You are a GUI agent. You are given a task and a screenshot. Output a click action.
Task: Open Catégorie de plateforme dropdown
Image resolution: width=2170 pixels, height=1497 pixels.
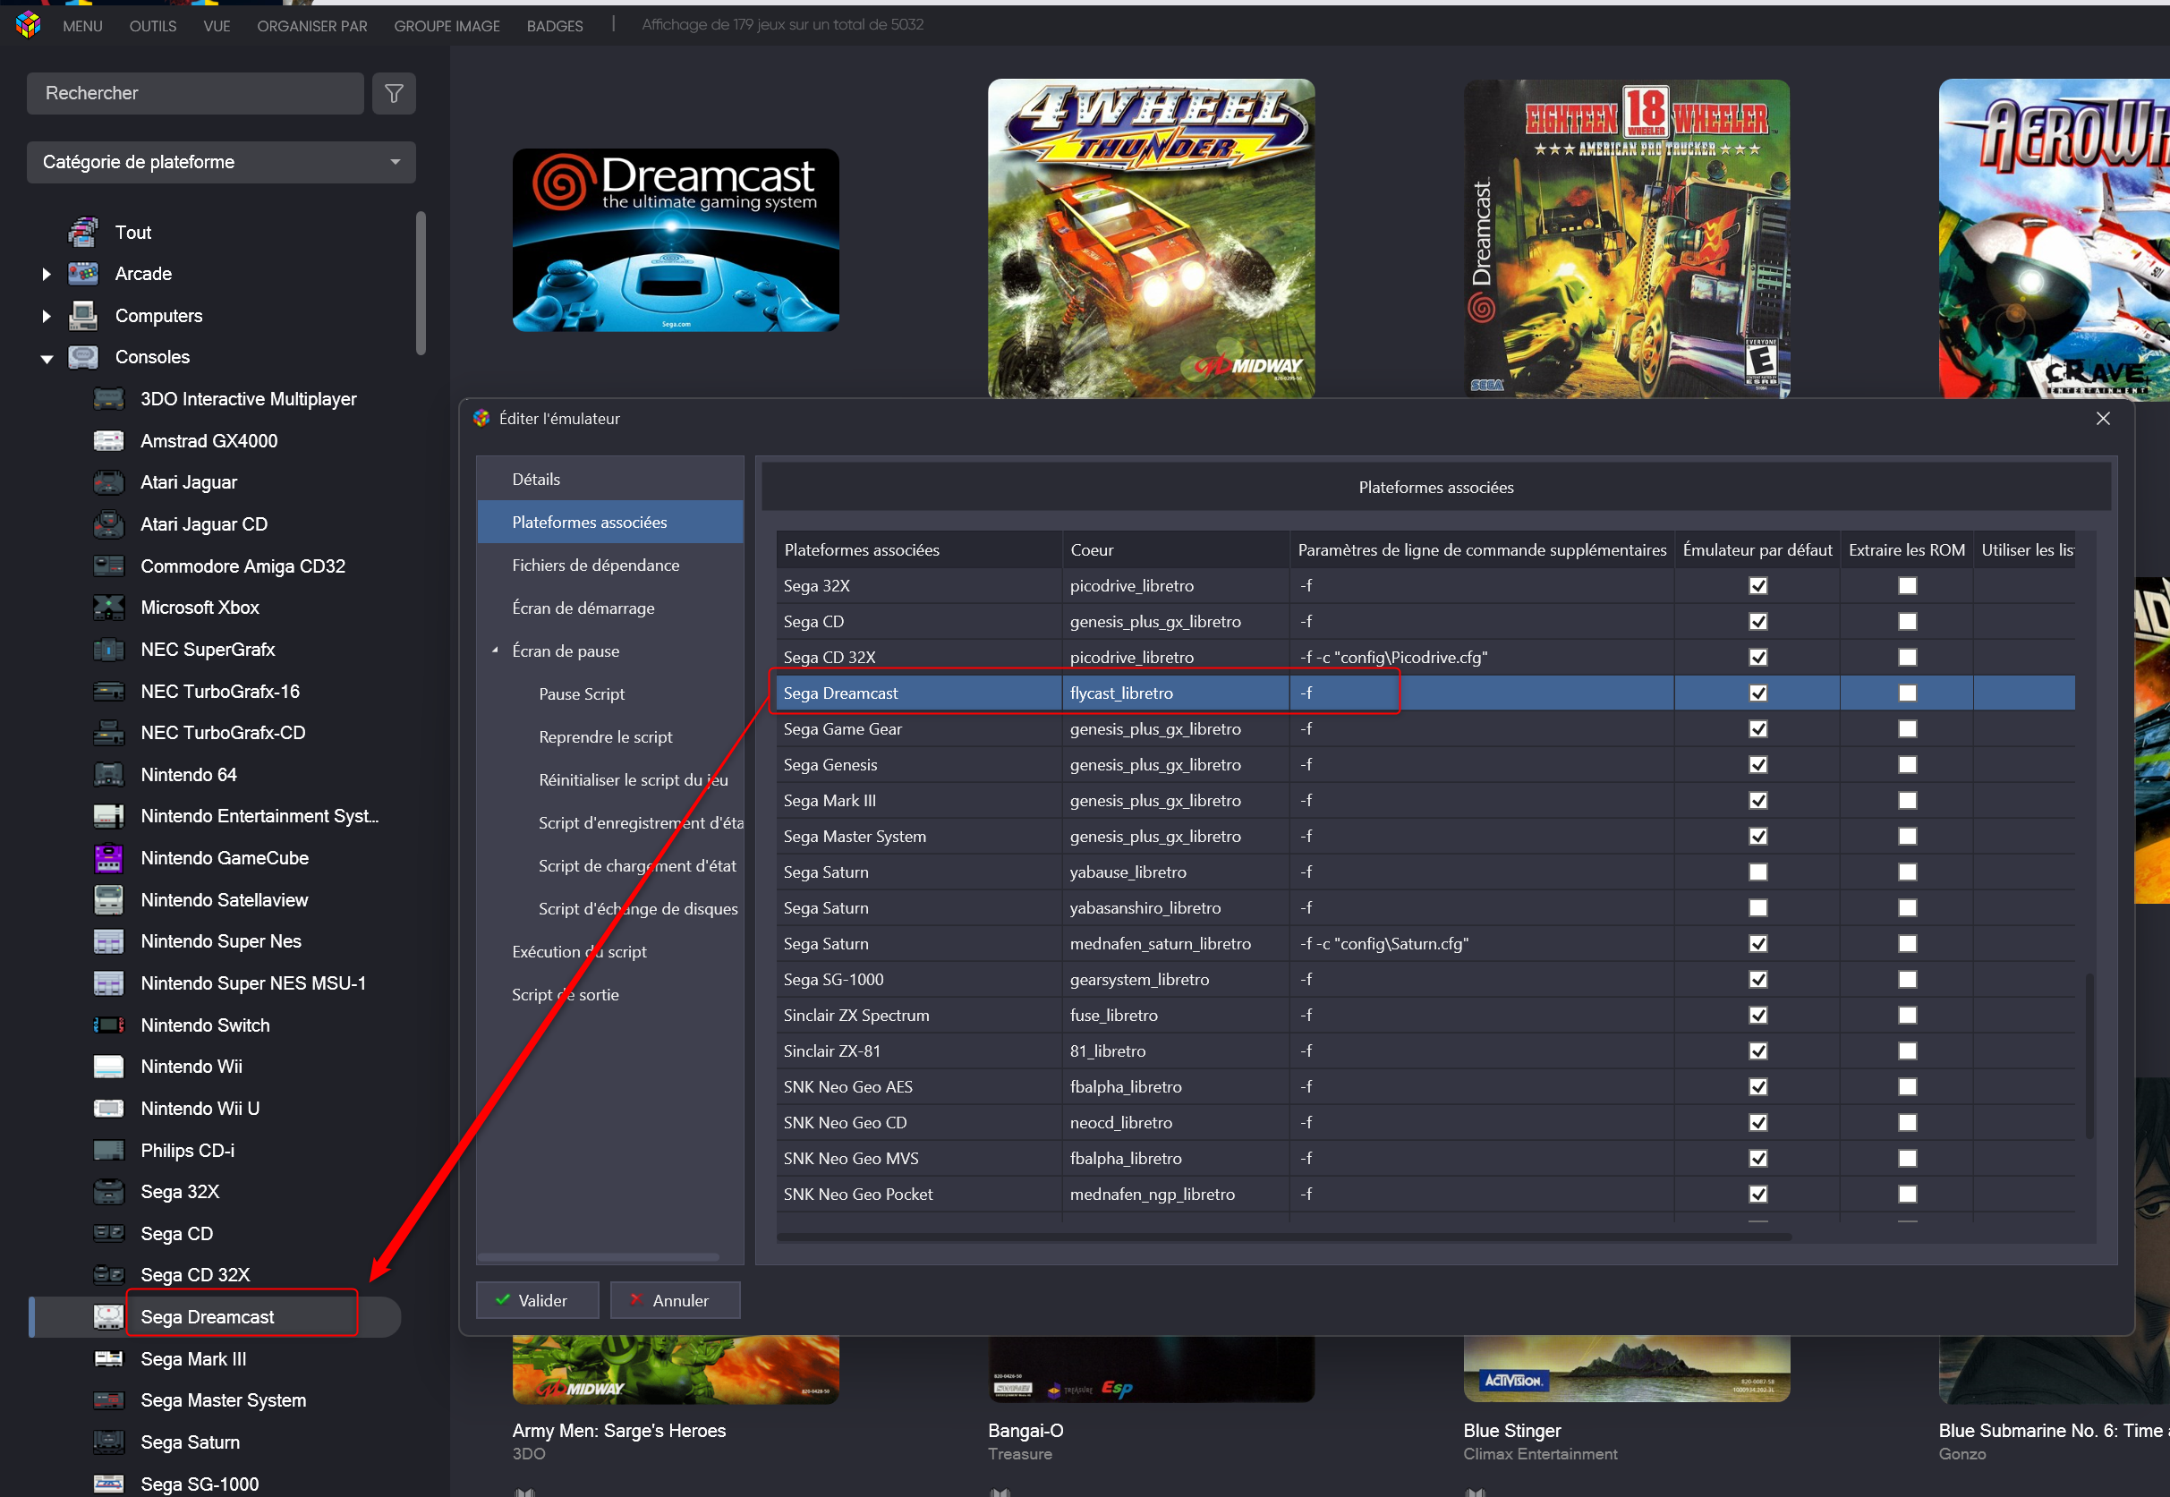tap(220, 161)
